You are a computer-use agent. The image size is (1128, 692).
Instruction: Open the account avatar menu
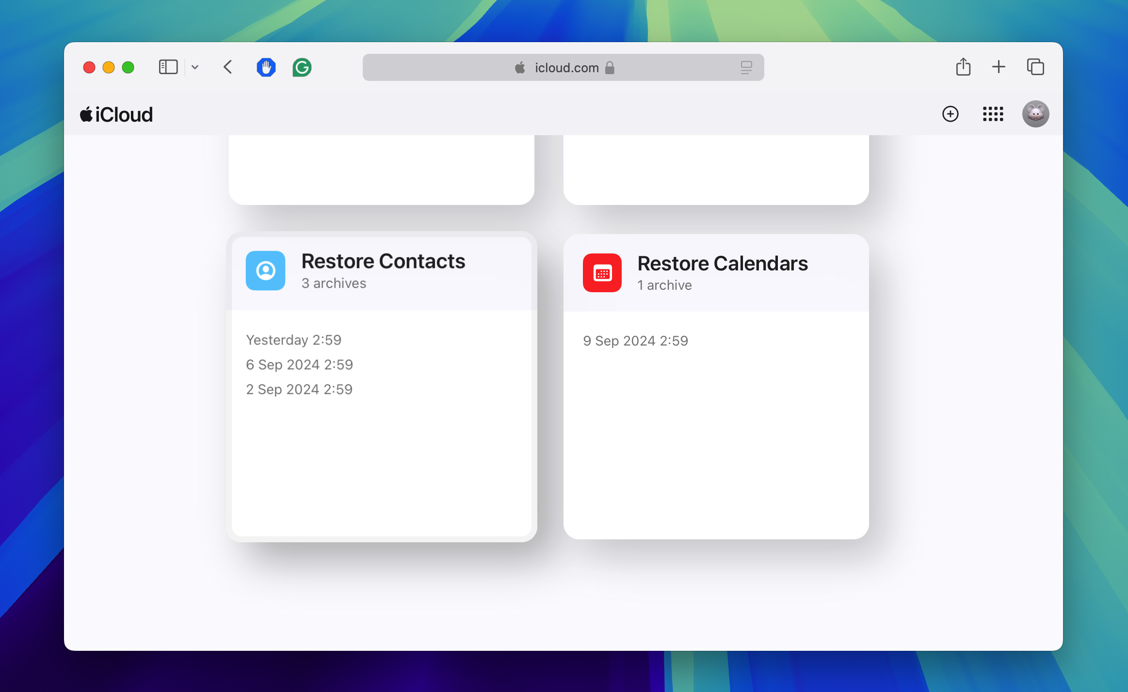coord(1036,114)
